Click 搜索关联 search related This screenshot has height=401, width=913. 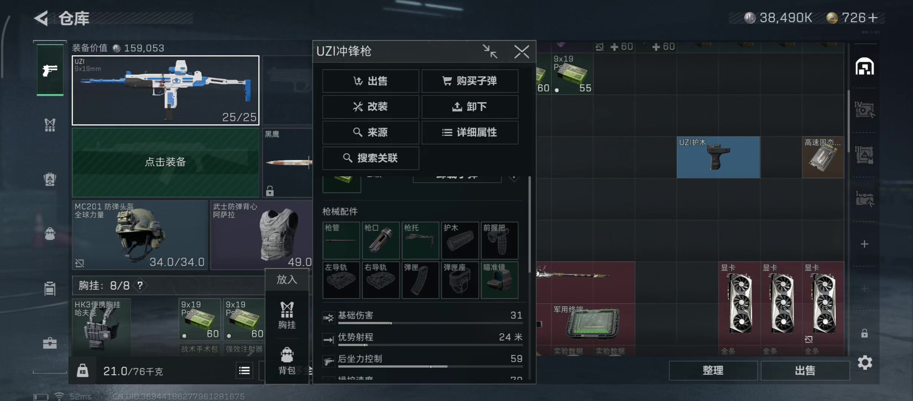pyautogui.click(x=370, y=158)
